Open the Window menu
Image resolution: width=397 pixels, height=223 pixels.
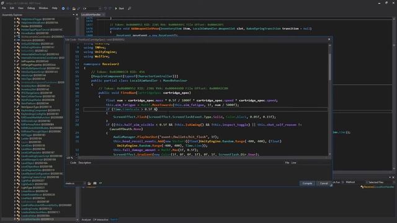click(43, 8)
